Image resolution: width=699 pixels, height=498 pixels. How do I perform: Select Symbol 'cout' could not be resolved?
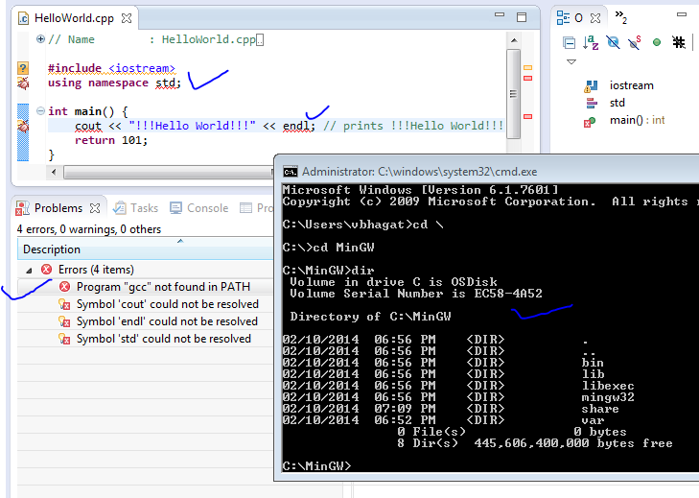(x=166, y=304)
